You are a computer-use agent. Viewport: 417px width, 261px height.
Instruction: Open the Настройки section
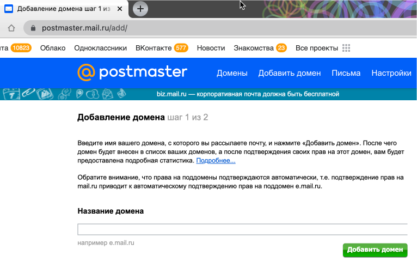coord(391,73)
